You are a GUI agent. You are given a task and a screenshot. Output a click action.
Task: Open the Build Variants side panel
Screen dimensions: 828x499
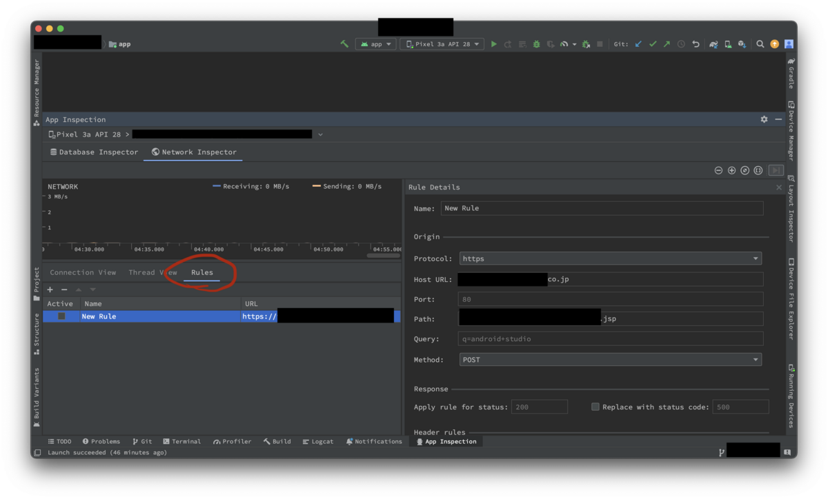(37, 398)
